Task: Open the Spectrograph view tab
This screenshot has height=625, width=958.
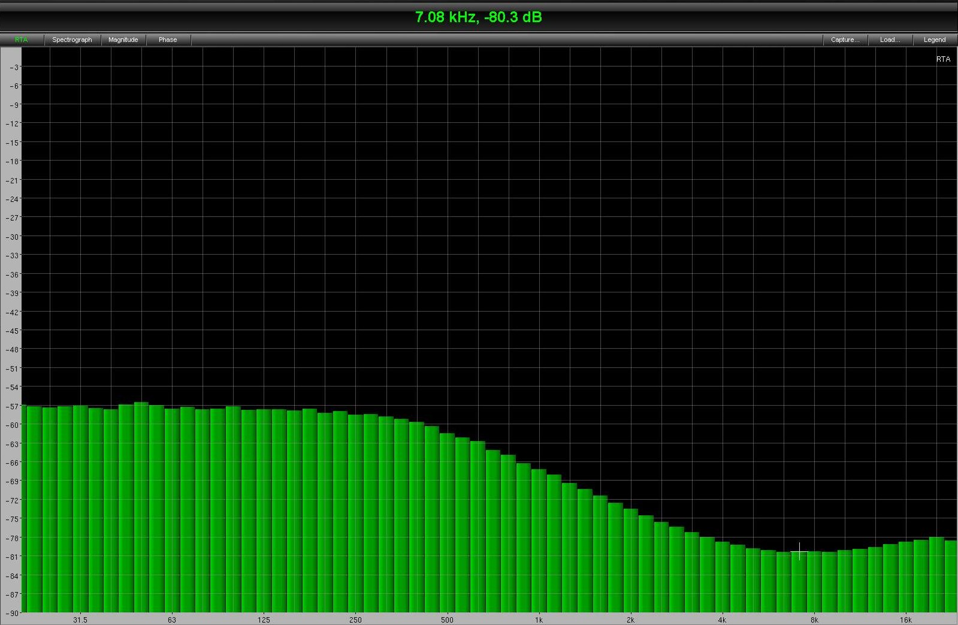Action: pyautogui.click(x=72, y=40)
